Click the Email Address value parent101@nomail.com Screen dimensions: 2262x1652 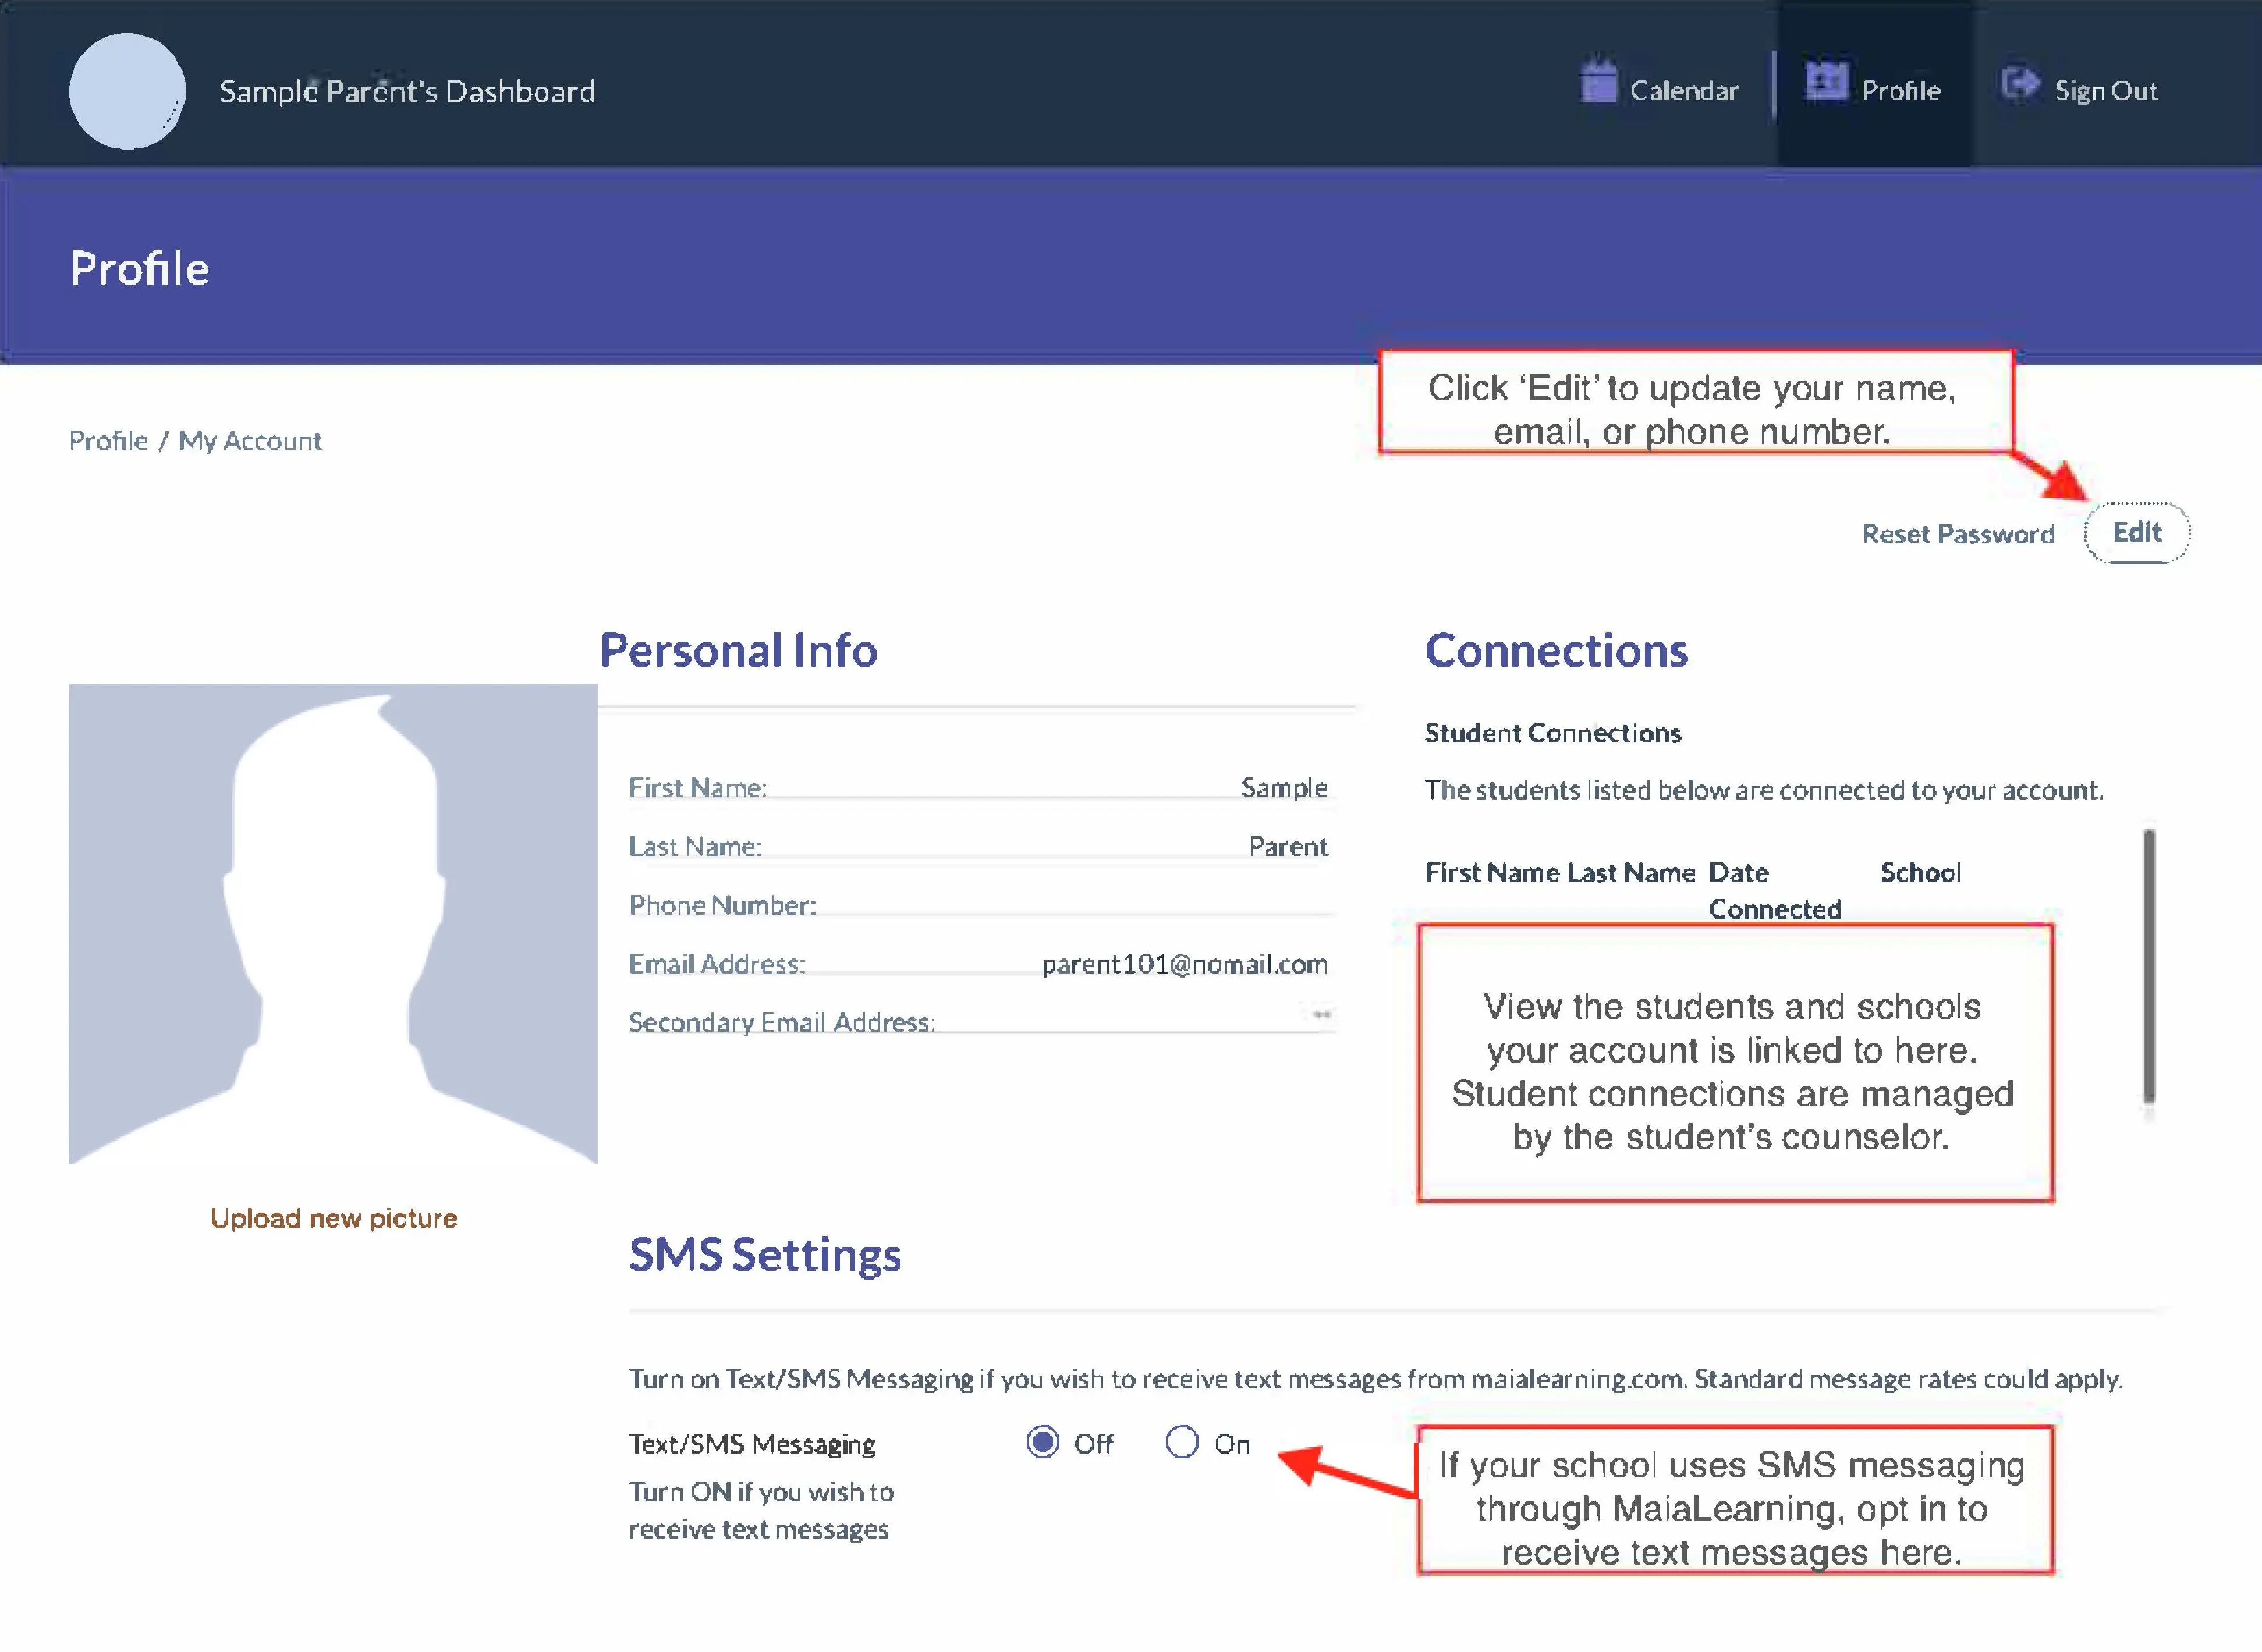point(1185,964)
